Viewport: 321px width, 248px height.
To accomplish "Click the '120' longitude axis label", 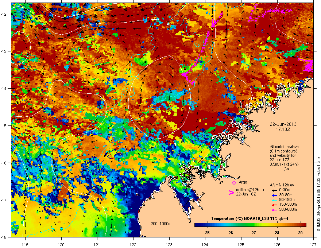I will [x=61, y=244].
